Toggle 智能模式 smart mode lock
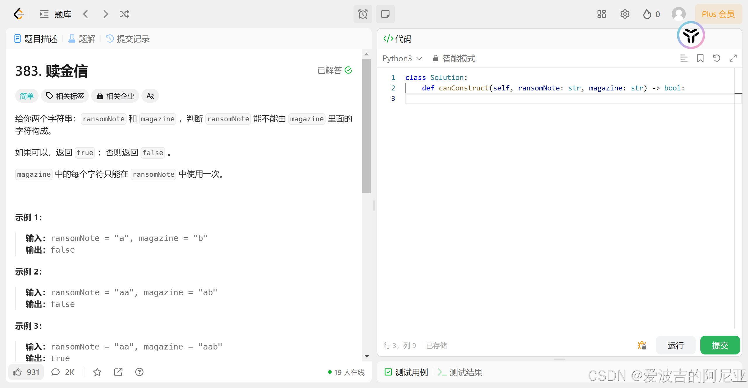Viewport: 748px width, 388px height. point(454,58)
